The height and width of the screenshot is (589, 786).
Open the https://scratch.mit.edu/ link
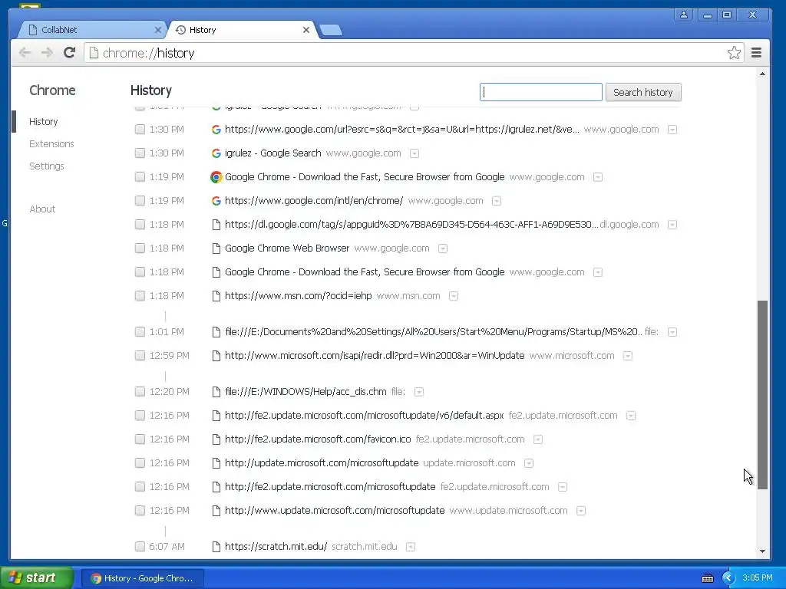[x=276, y=546]
